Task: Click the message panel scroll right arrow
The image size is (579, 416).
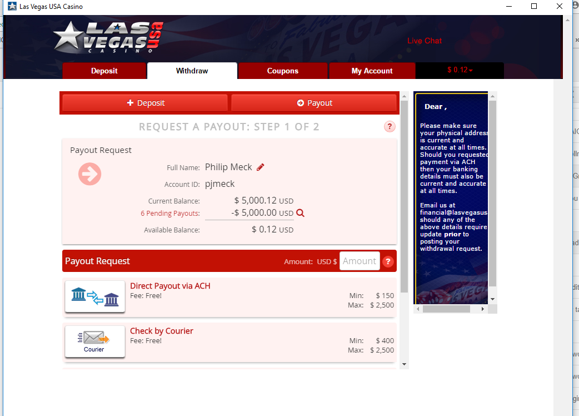Action: point(483,309)
